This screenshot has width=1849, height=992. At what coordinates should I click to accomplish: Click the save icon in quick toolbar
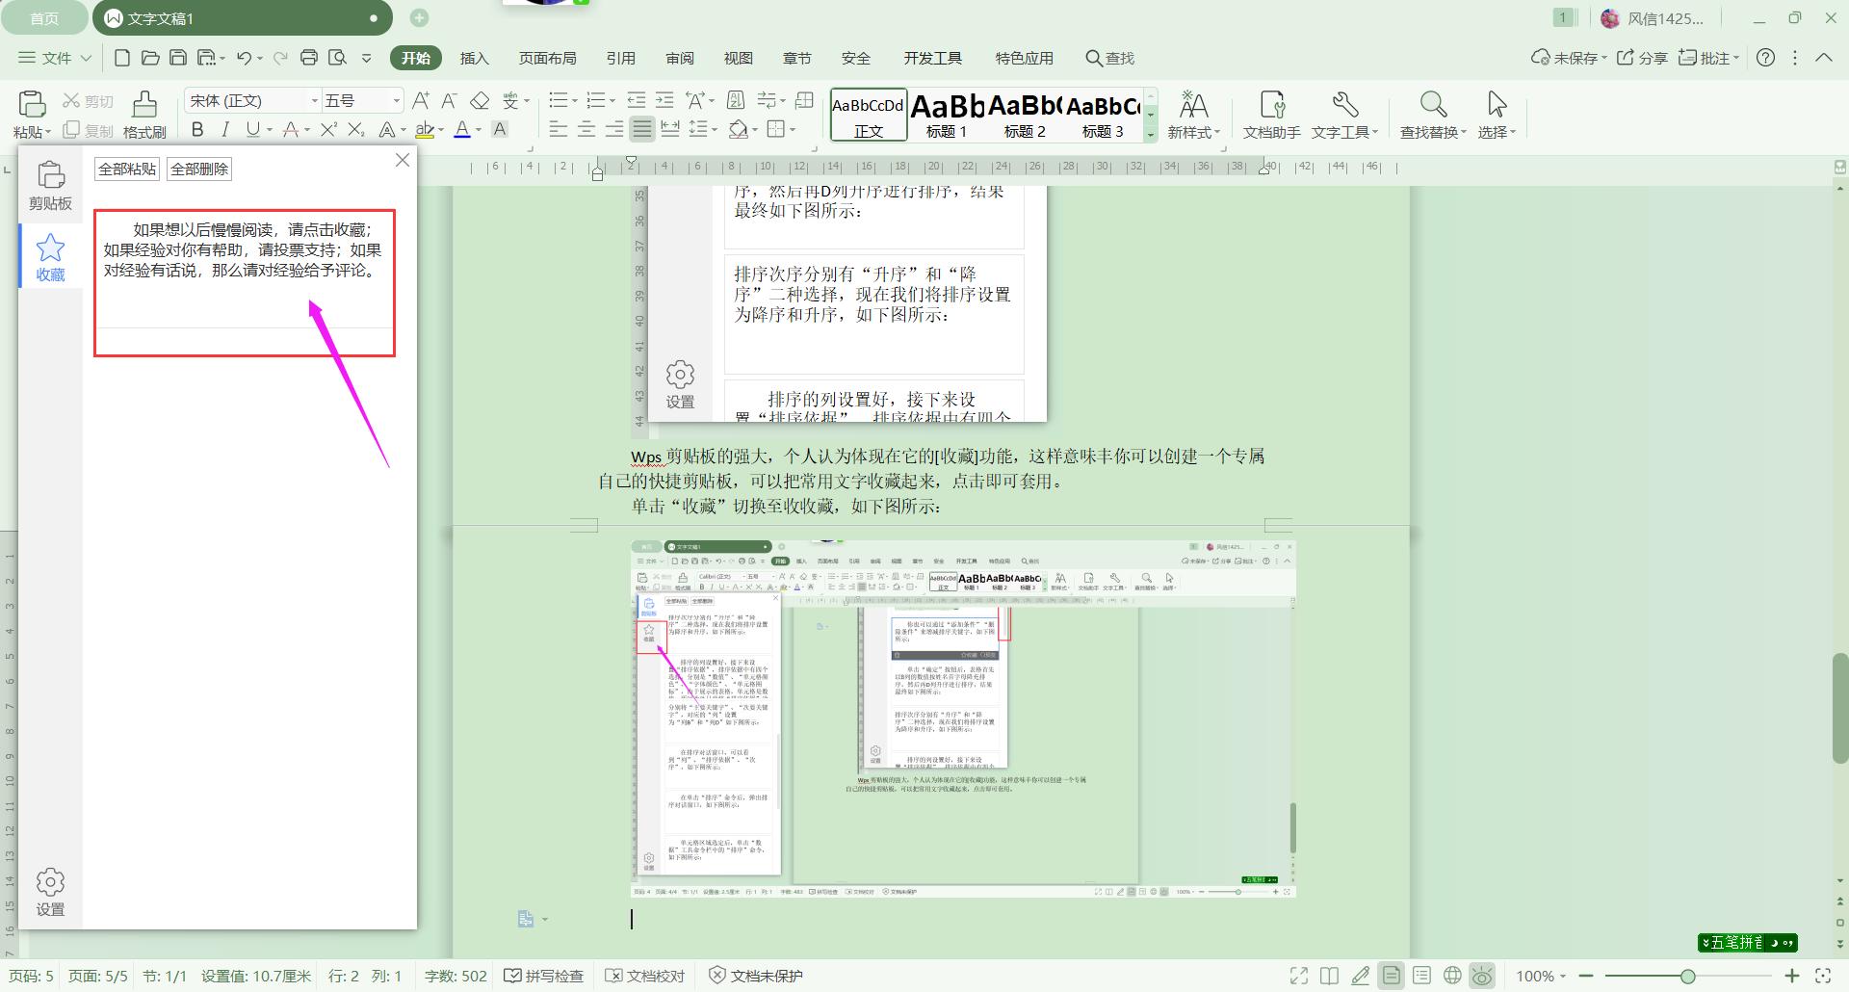178,58
